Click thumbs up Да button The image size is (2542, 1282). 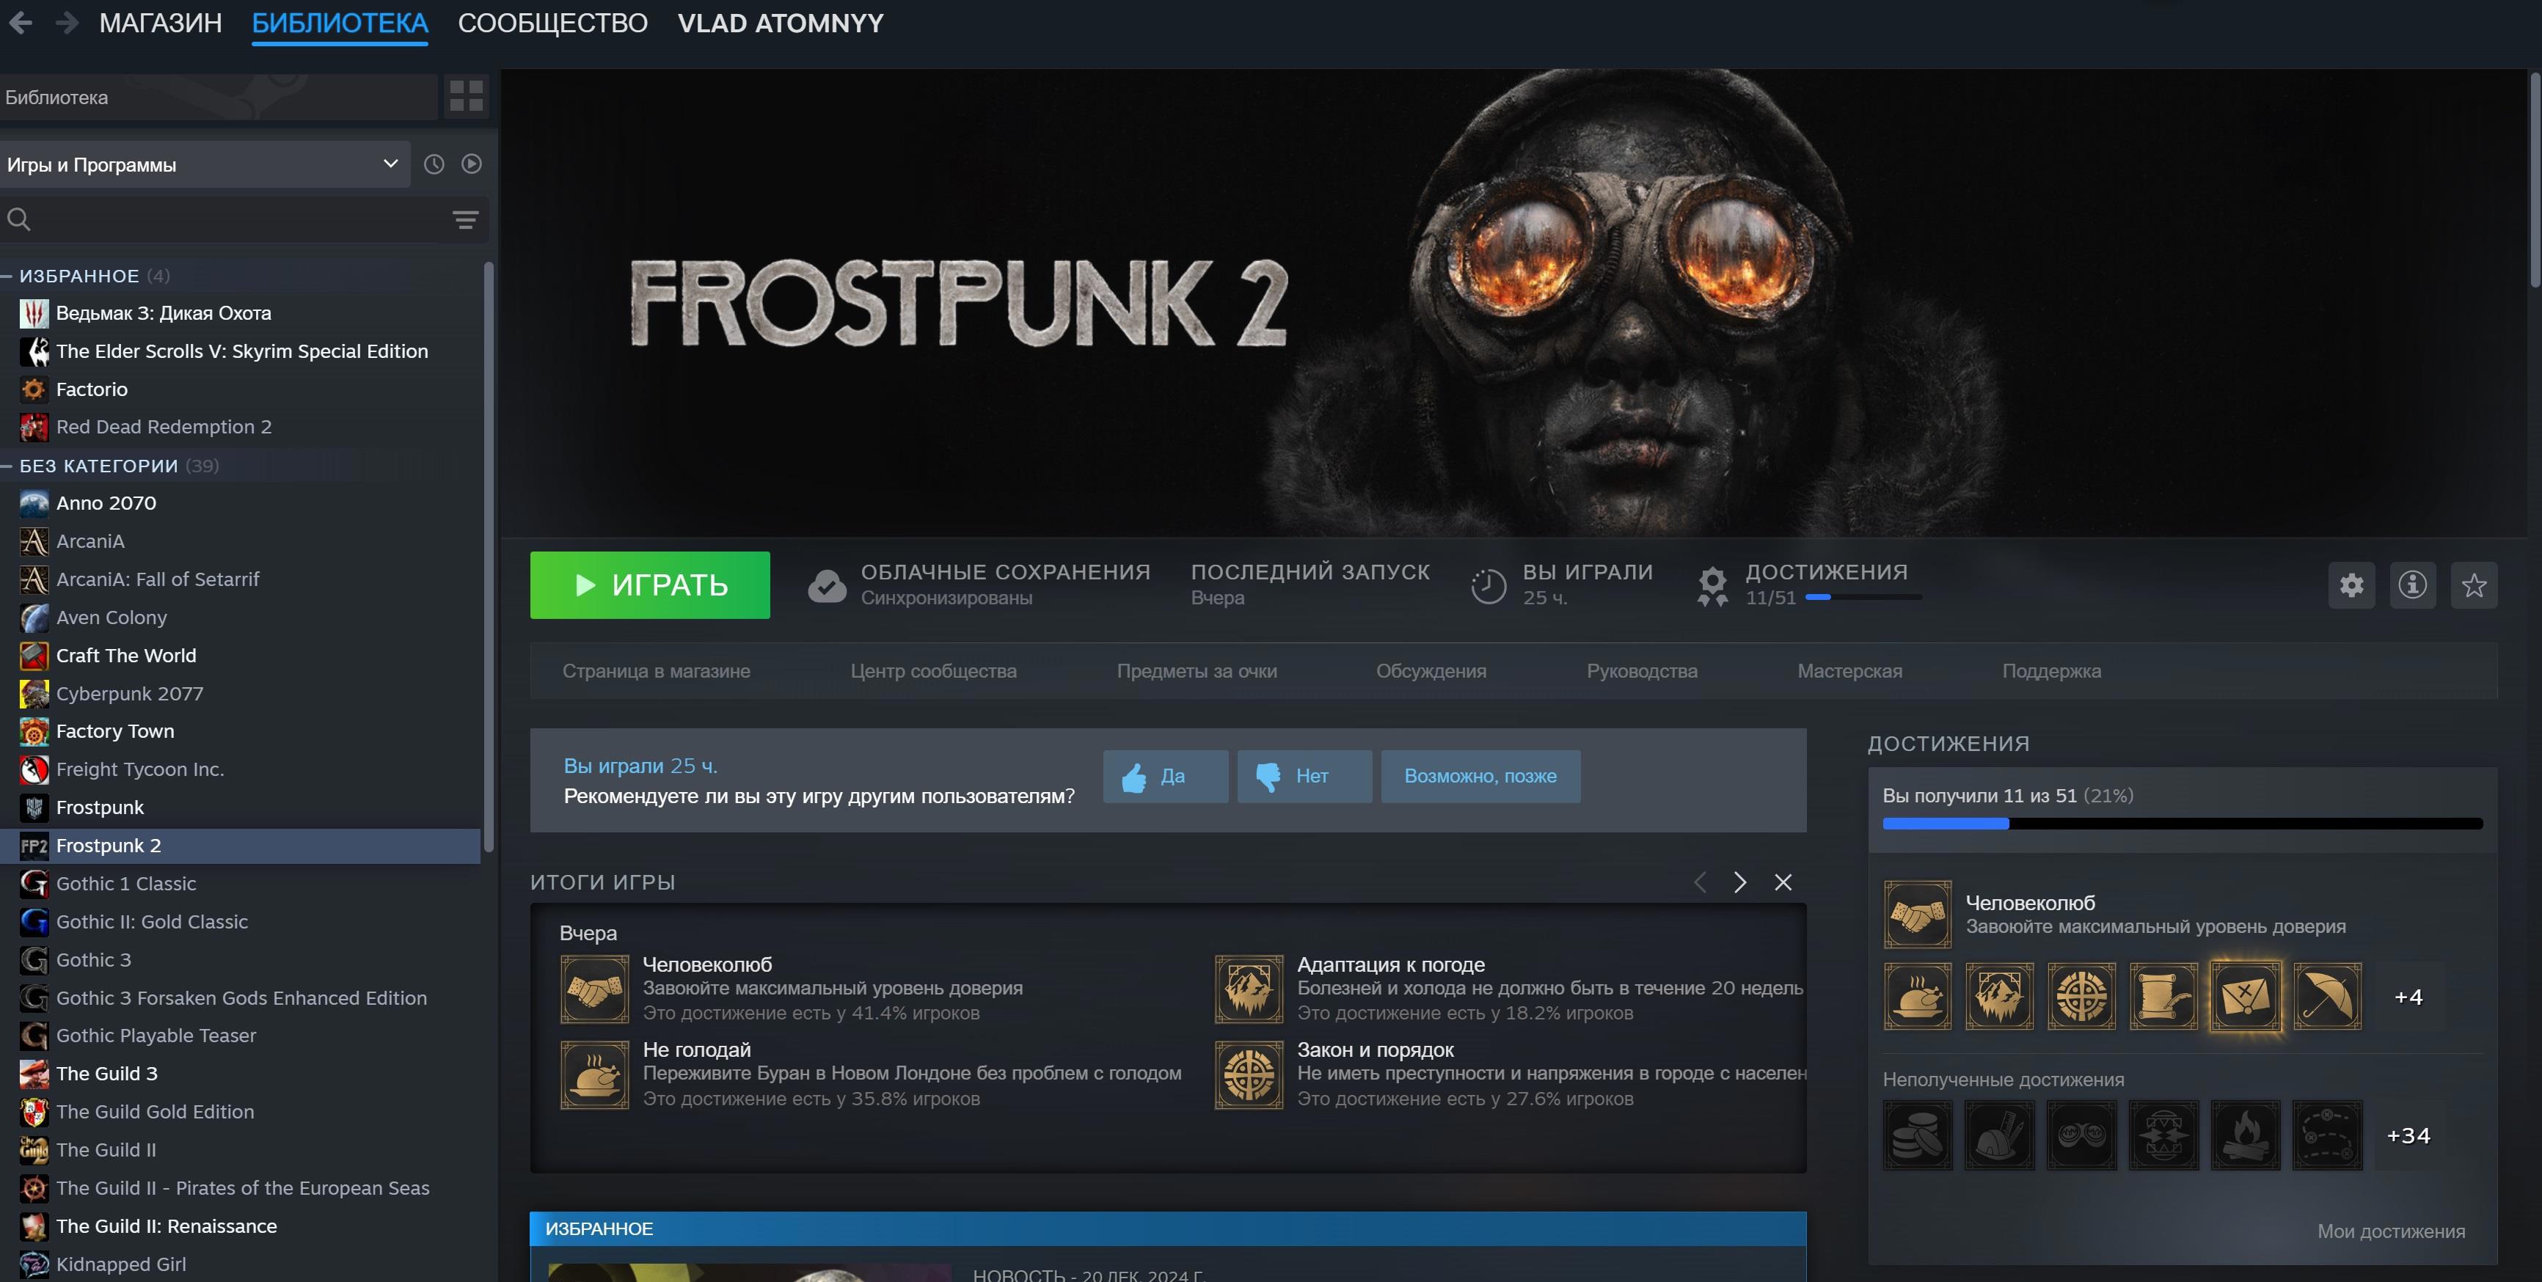point(1166,777)
